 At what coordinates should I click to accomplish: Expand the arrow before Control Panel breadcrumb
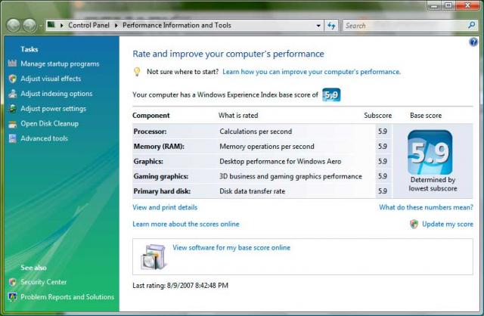click(62, 25)
